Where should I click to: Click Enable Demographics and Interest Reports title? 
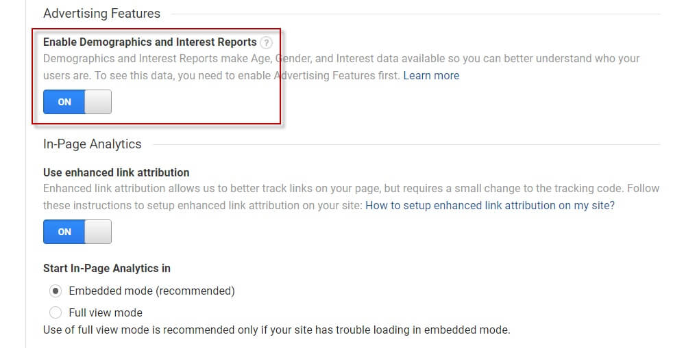150,42
